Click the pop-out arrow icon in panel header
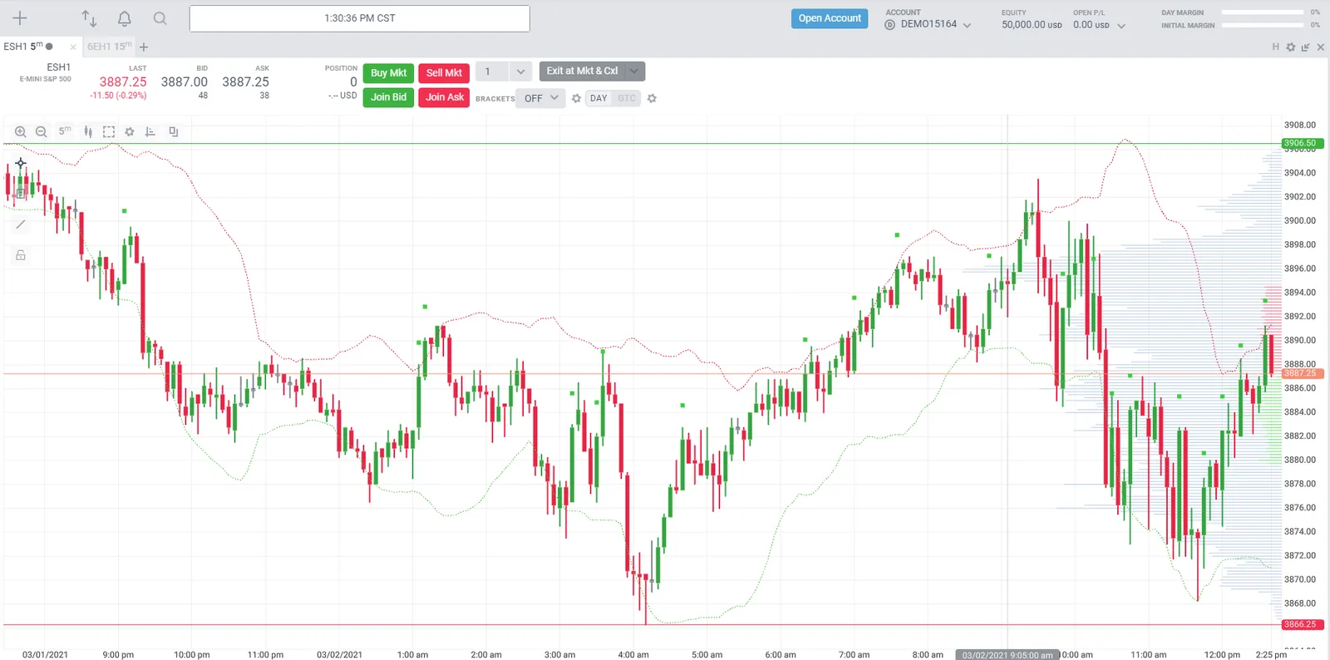This screenshot has width=1330, height=660. 1306,47
